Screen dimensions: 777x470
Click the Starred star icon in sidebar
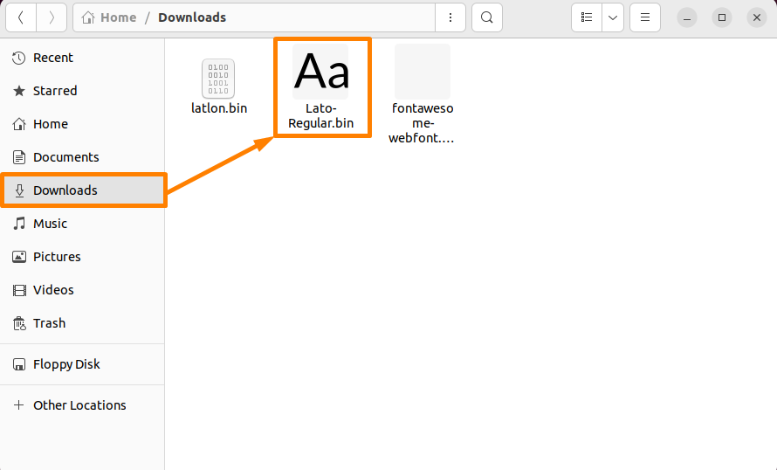[x=19, y=91]
